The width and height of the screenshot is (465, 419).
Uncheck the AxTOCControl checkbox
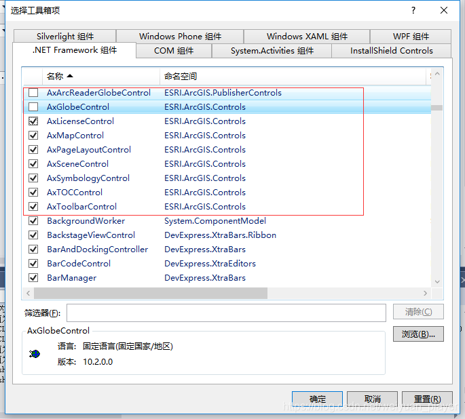coord(33,192)
